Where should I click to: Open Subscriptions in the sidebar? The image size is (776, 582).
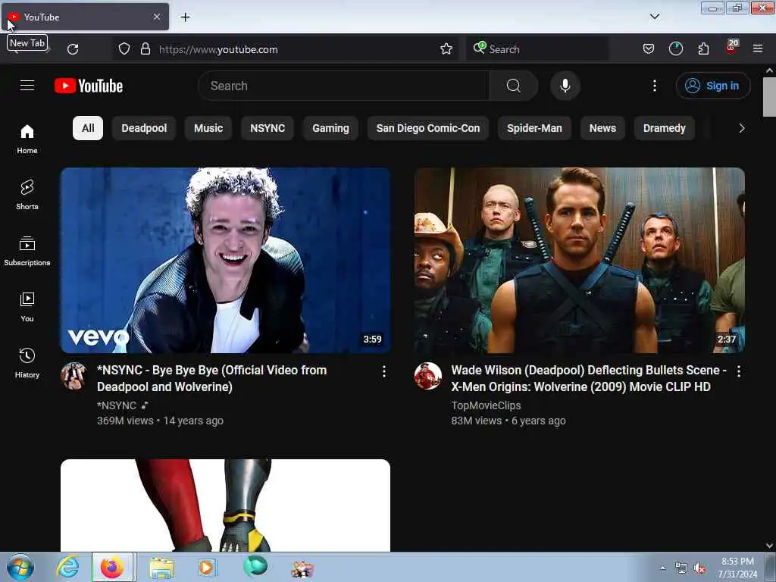27,251
